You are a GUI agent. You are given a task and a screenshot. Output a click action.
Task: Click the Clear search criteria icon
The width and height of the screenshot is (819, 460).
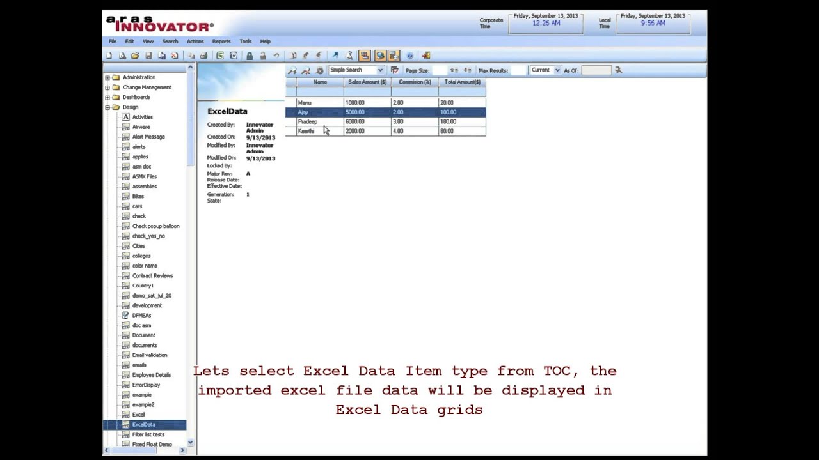305,70
